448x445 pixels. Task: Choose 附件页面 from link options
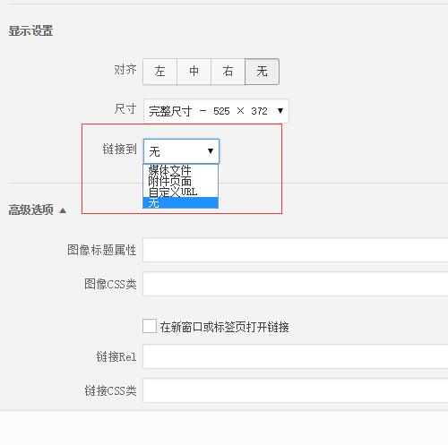(181, 181)
